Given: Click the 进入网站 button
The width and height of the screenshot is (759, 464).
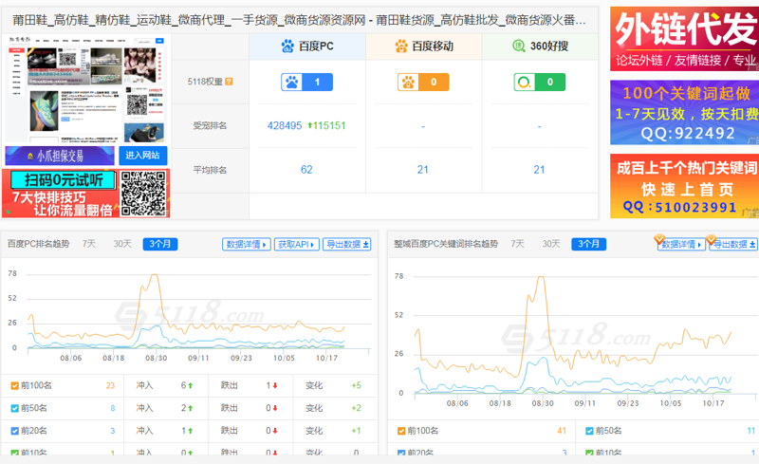Looking at the screenshot, I should tap(143, 156).
